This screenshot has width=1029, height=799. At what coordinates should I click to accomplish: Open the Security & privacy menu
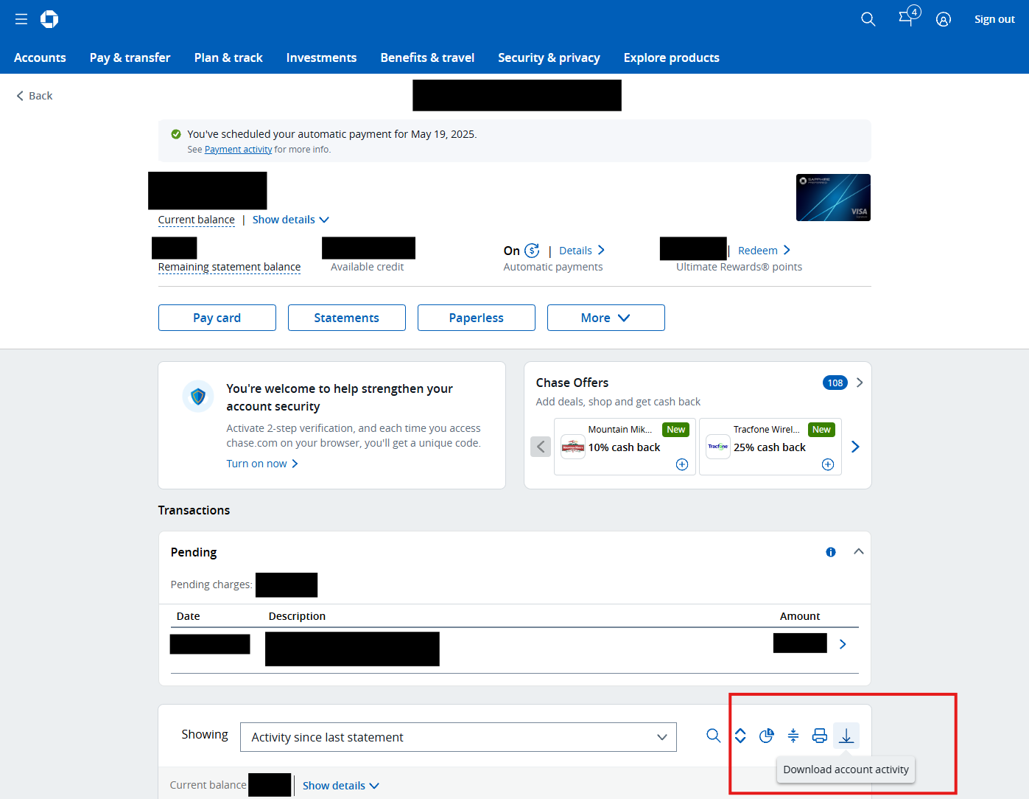click(549, 57)
